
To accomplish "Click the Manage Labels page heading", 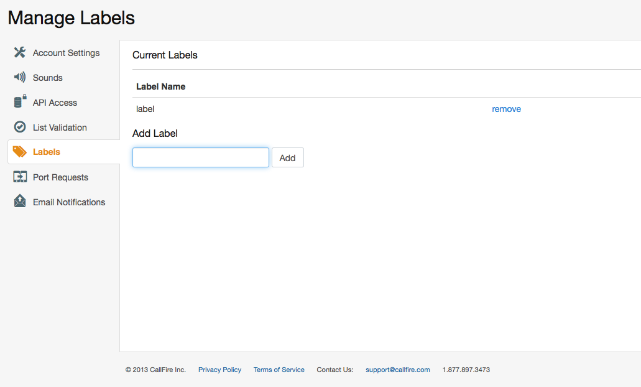I will click(x=71, y=17).
